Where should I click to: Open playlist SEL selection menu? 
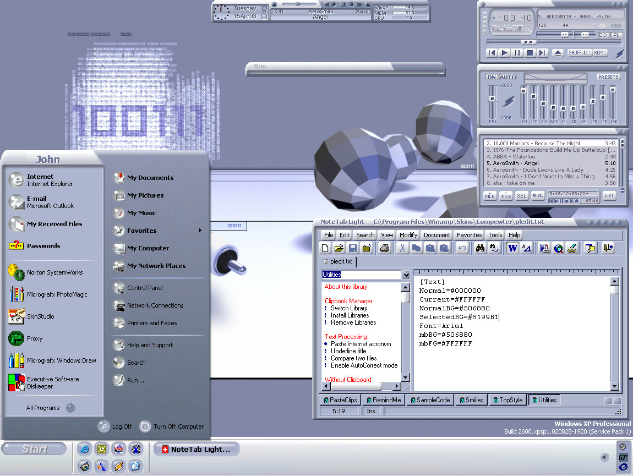(522, 196)
